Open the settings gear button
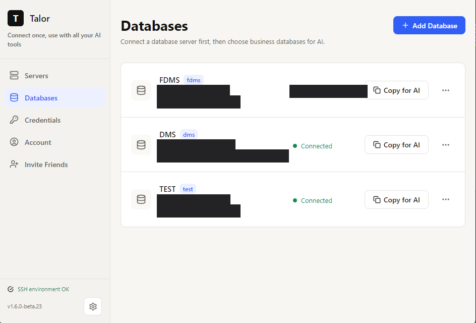This screenshot has height=323, width=476. (93, 306)
